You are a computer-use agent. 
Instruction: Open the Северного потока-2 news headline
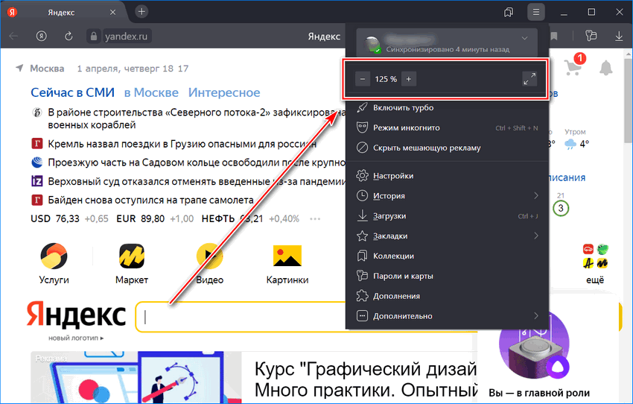coord(196,119)
